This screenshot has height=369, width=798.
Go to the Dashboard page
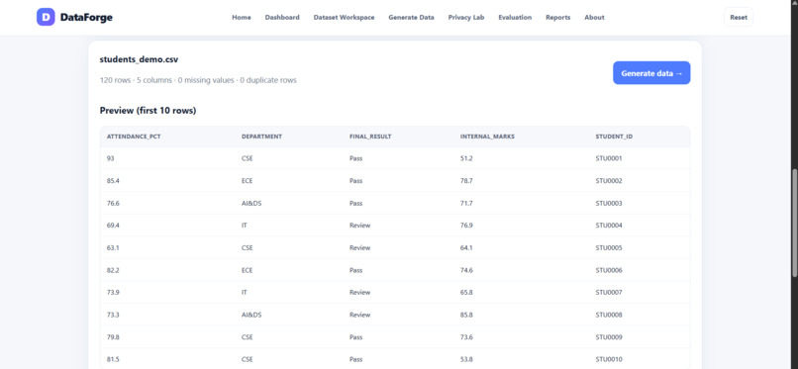pyautogui.click(x=282, y=17)
